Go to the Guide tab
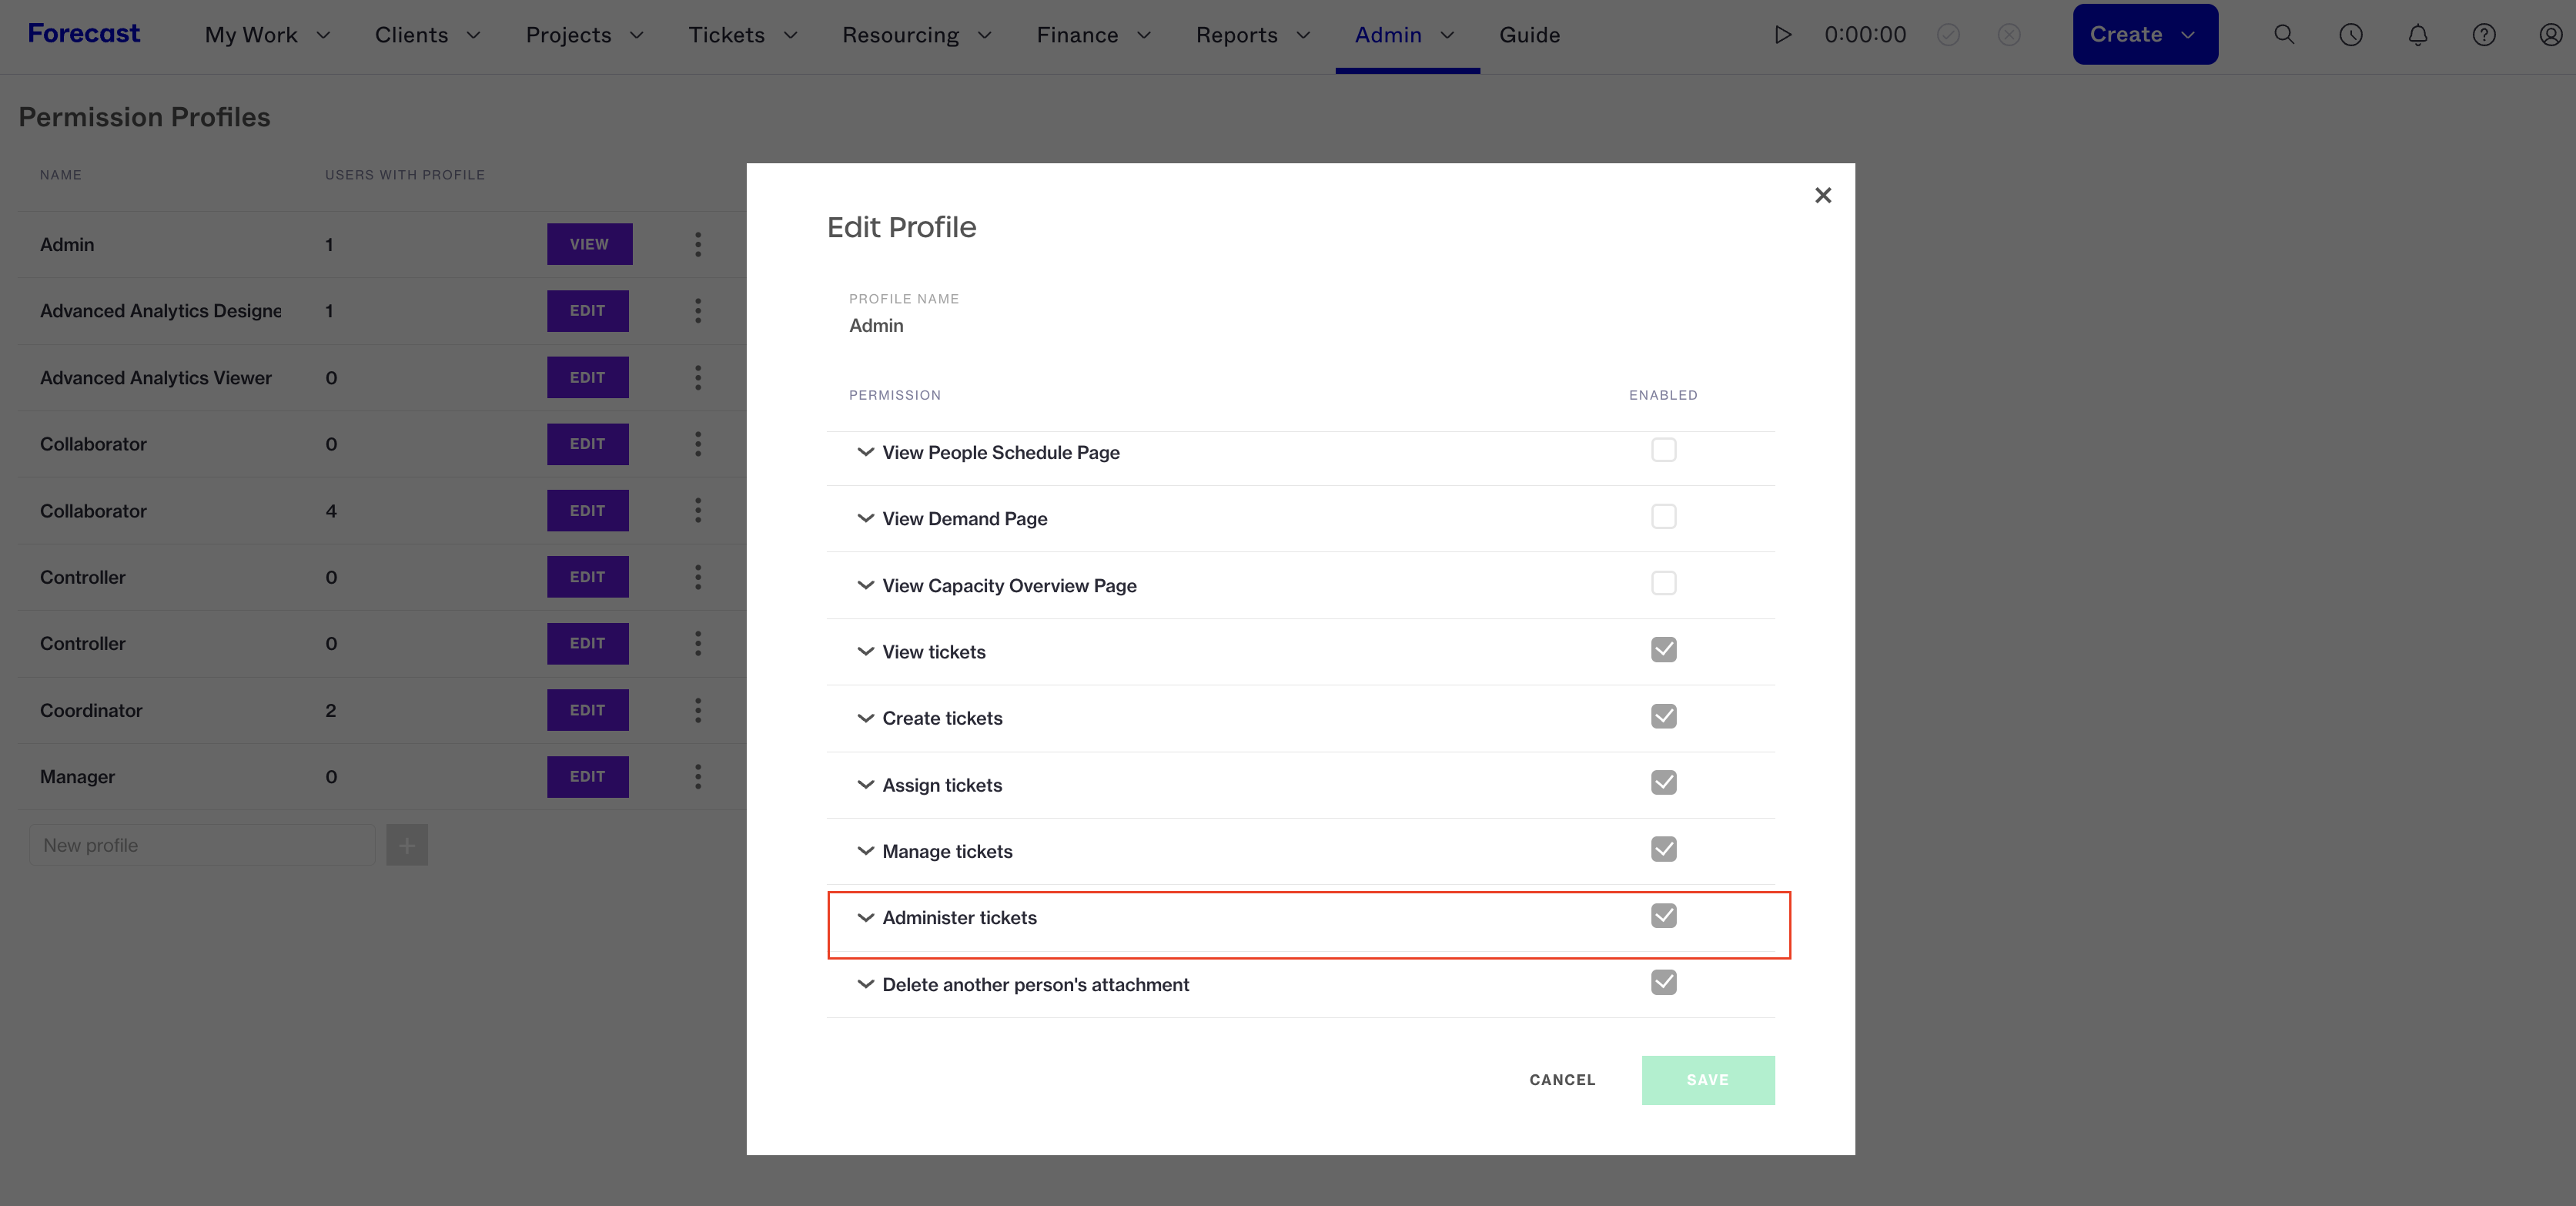Viewport: 2576px width, 1206px height. pyautogui.click(x=1529, y=35)
